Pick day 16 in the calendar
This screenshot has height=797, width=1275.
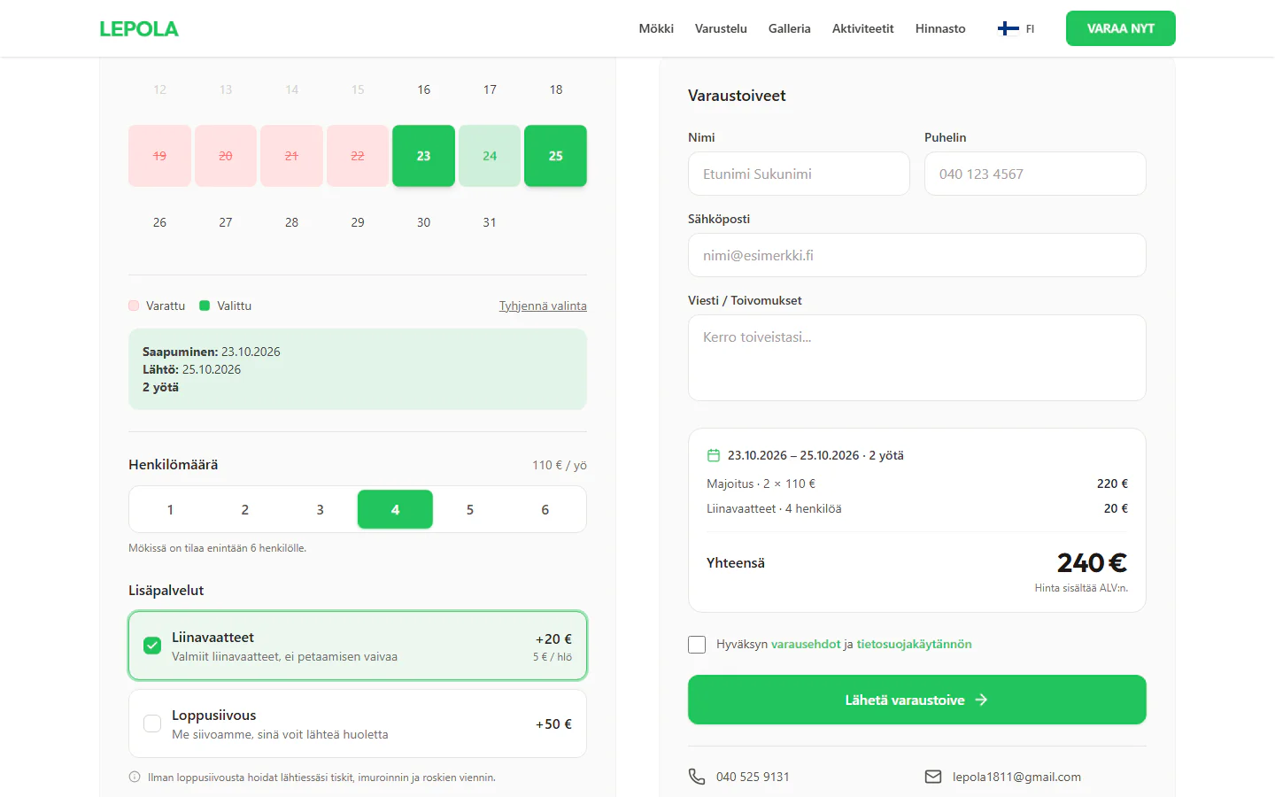pos(423,89)
